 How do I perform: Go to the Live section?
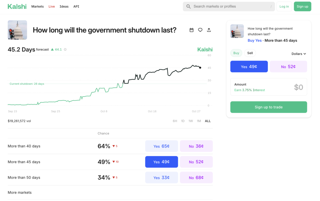[52, 6]
